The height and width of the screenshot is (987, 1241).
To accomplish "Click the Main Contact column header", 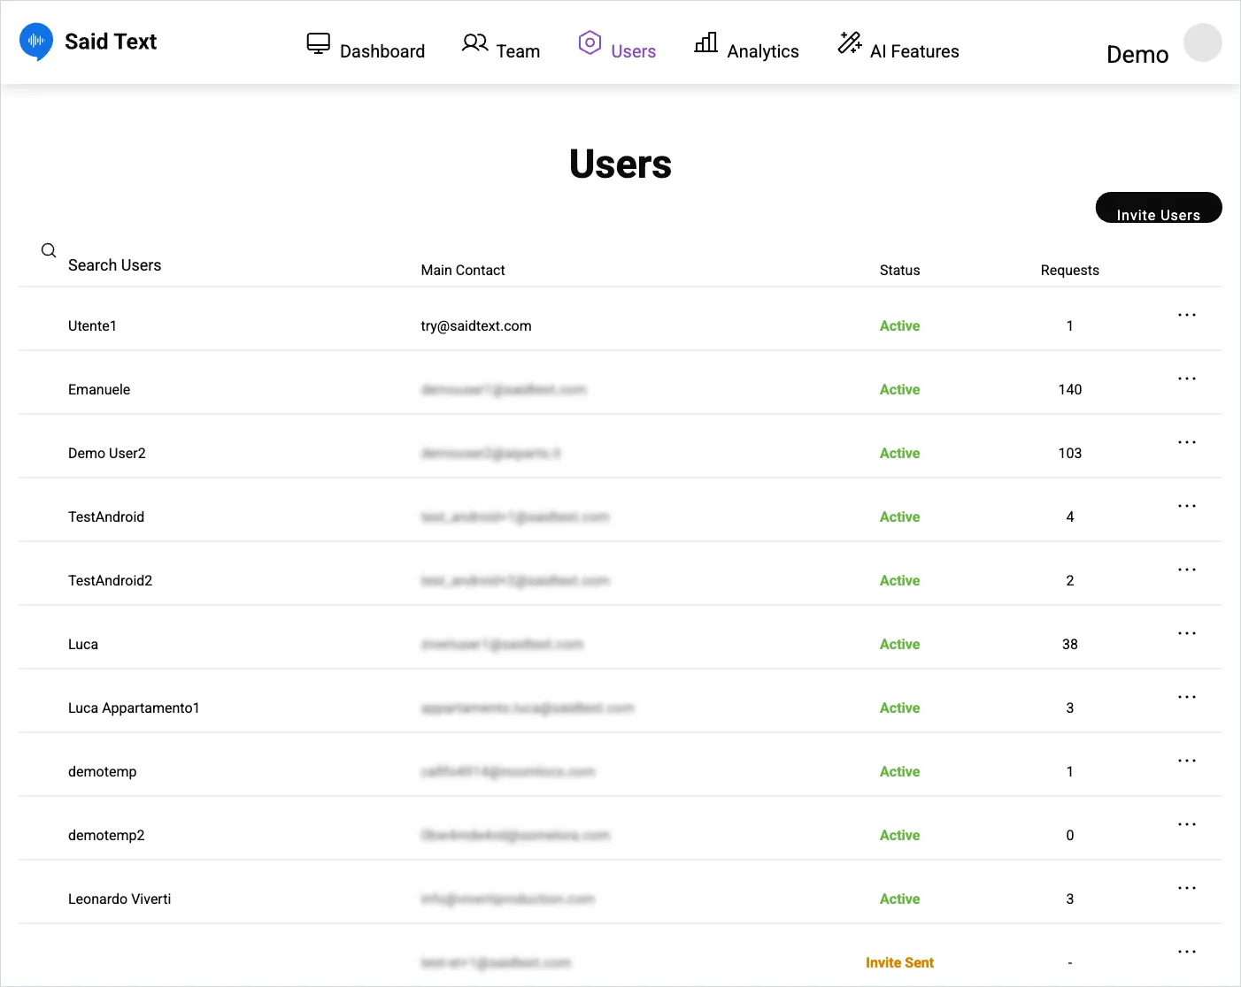I will point(463,270).
